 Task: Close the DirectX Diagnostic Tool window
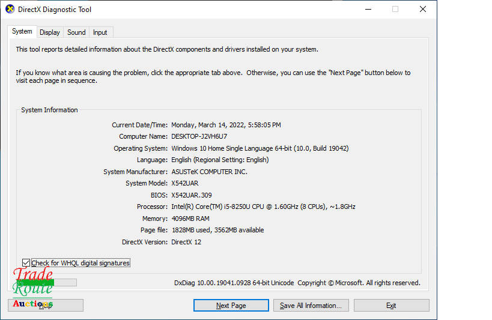[x=423, y=9]
